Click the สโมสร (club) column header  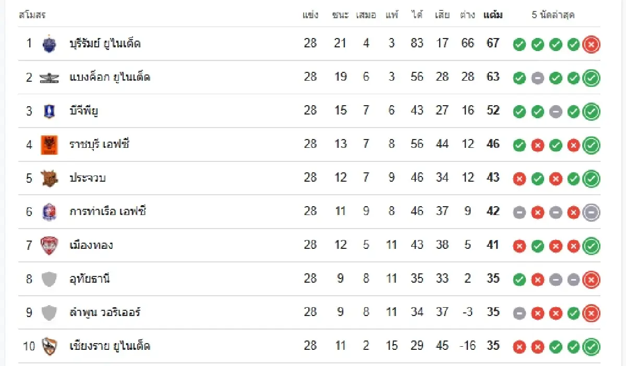tap(32, 15)
